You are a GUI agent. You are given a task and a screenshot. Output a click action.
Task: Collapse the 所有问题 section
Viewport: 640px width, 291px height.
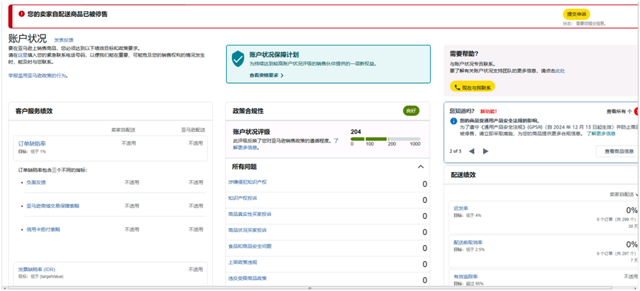(x=421, y=167)
